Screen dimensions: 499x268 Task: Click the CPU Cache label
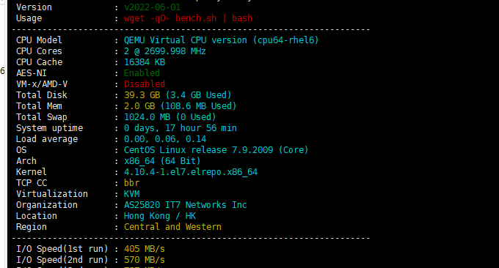tap(39, 62)
